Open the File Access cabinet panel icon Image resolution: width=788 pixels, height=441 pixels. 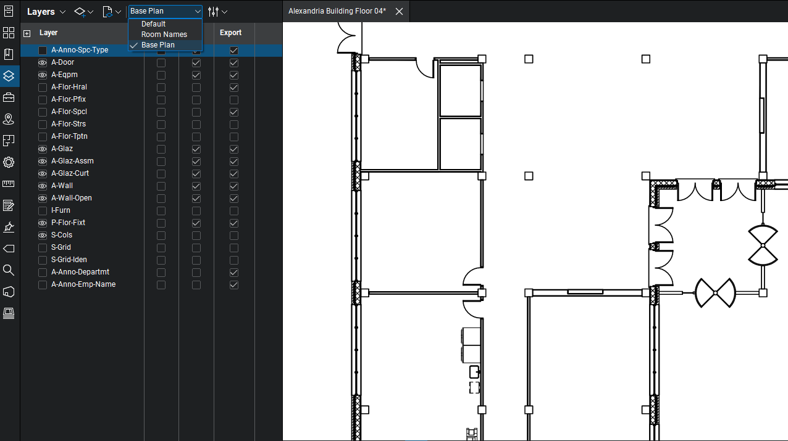pos(9,11)
